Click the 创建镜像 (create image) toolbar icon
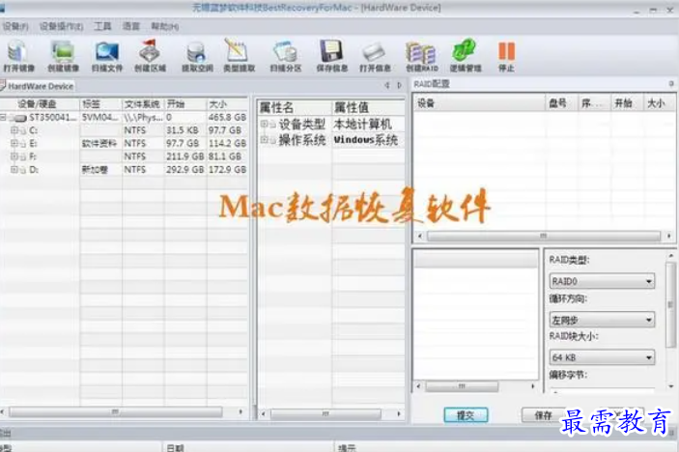The width and height of the screenshot is (679, 452). pyautogui.click(x=63, y=51)
